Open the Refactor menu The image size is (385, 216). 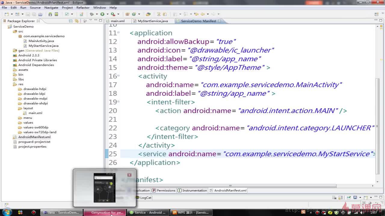83,7
